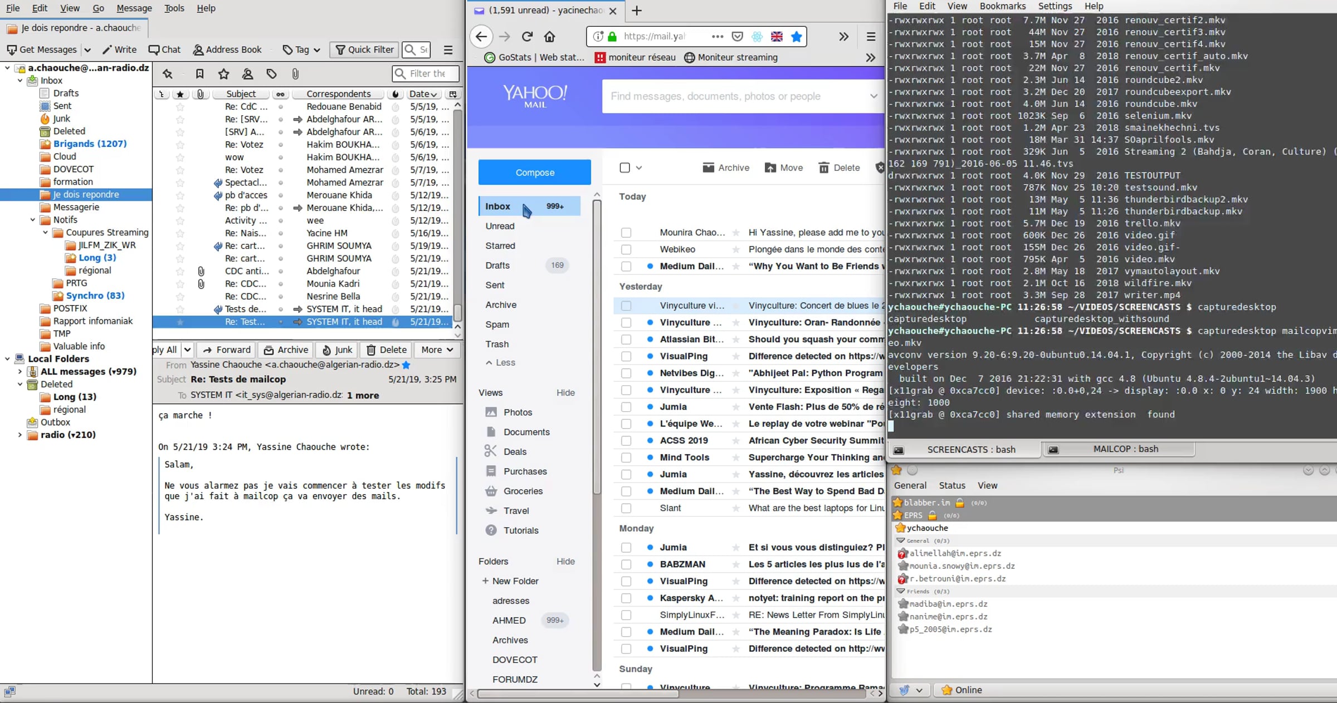Open a new Firefox tab with plus button
This screenshot has width=1337, height=703.
click(x=637, y=11)
